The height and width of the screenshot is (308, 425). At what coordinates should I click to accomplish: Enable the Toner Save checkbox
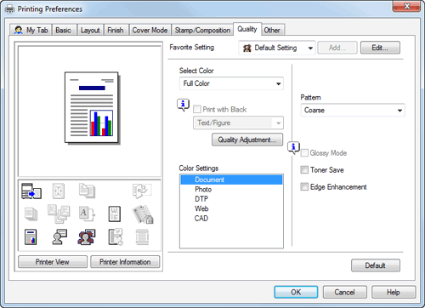point(304,170)
